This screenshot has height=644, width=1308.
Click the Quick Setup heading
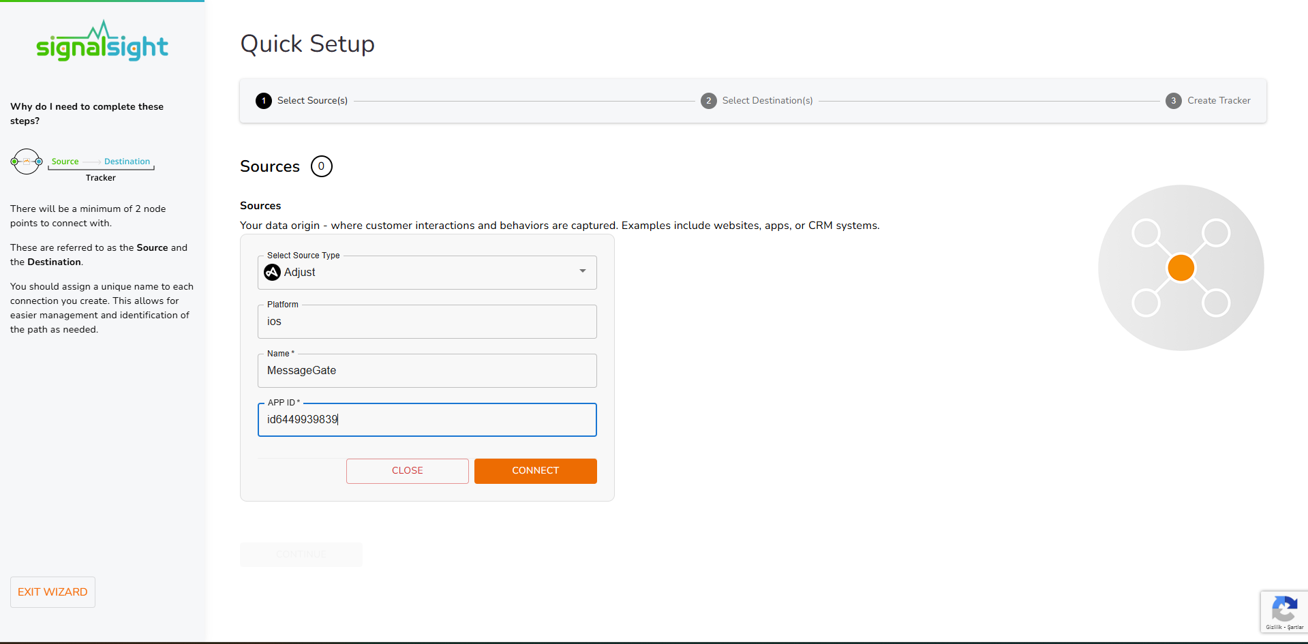pos(307,44)
